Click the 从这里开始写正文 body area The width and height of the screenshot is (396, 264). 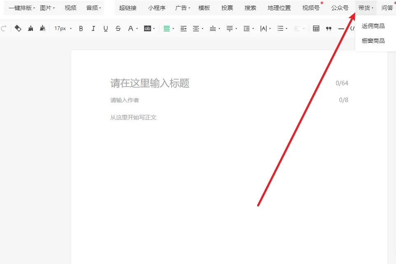[133, 117]
